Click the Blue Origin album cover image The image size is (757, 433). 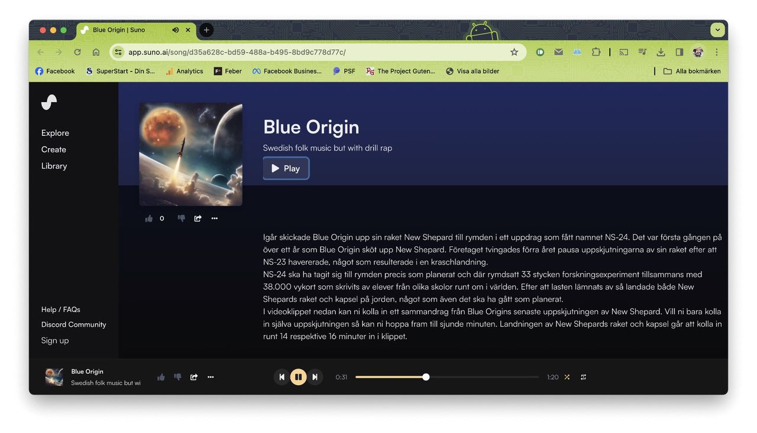click(x=190, y=154)
